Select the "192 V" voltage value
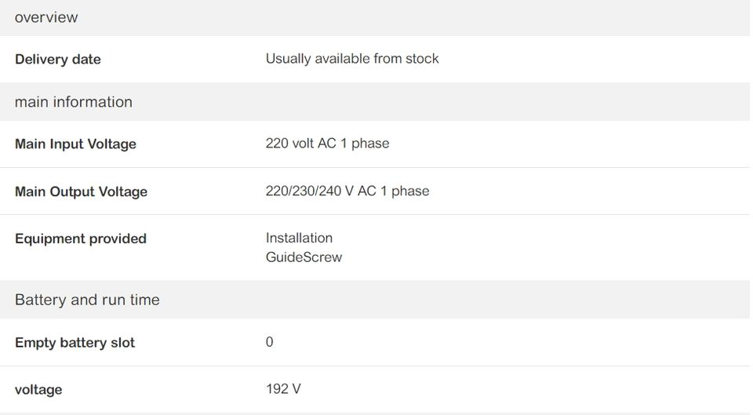This screenshot has height=415, width=753. pos(283,389)
